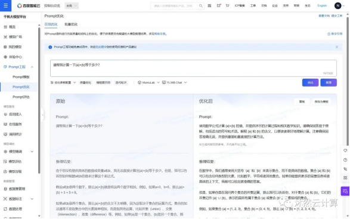Switch to the 批量优化 tab
The image size is (350, 219).
point(71,24)
